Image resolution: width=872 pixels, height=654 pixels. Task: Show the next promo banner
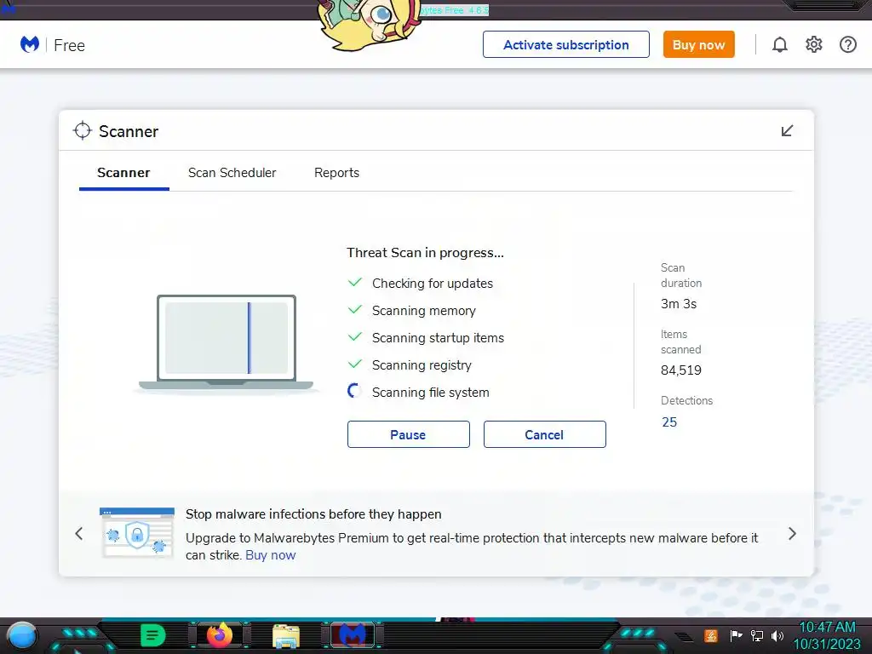(793, 534)
